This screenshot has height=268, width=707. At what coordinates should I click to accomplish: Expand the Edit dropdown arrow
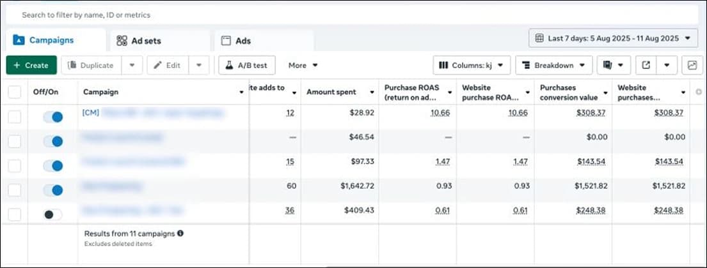(199, 65)
